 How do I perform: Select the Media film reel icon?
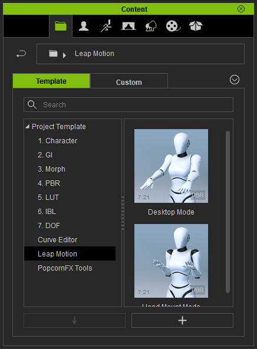point(173,26)
